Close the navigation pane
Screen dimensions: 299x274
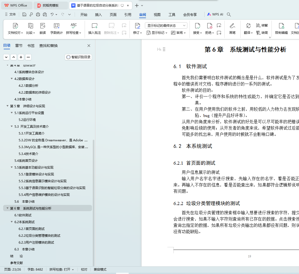click(x=89, y=46)
